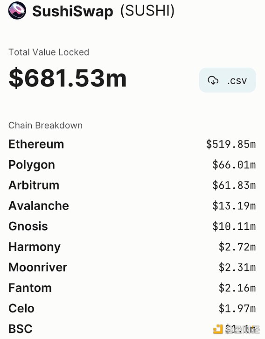The width and height of the screenshot is (265, 339).
Task: Click the $66.01m Polygon value
Action: [x=234, y=164]
